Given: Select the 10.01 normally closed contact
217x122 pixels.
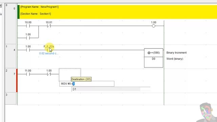Looking at the screenshot, I should click(49, 26).
